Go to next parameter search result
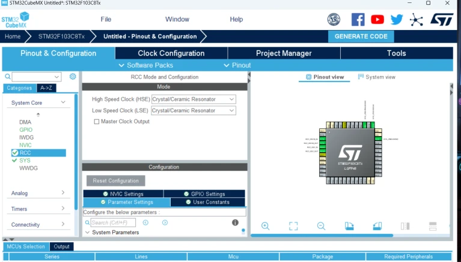The height and width of the screenshot is (262, 461). click(x=165, y=222)
